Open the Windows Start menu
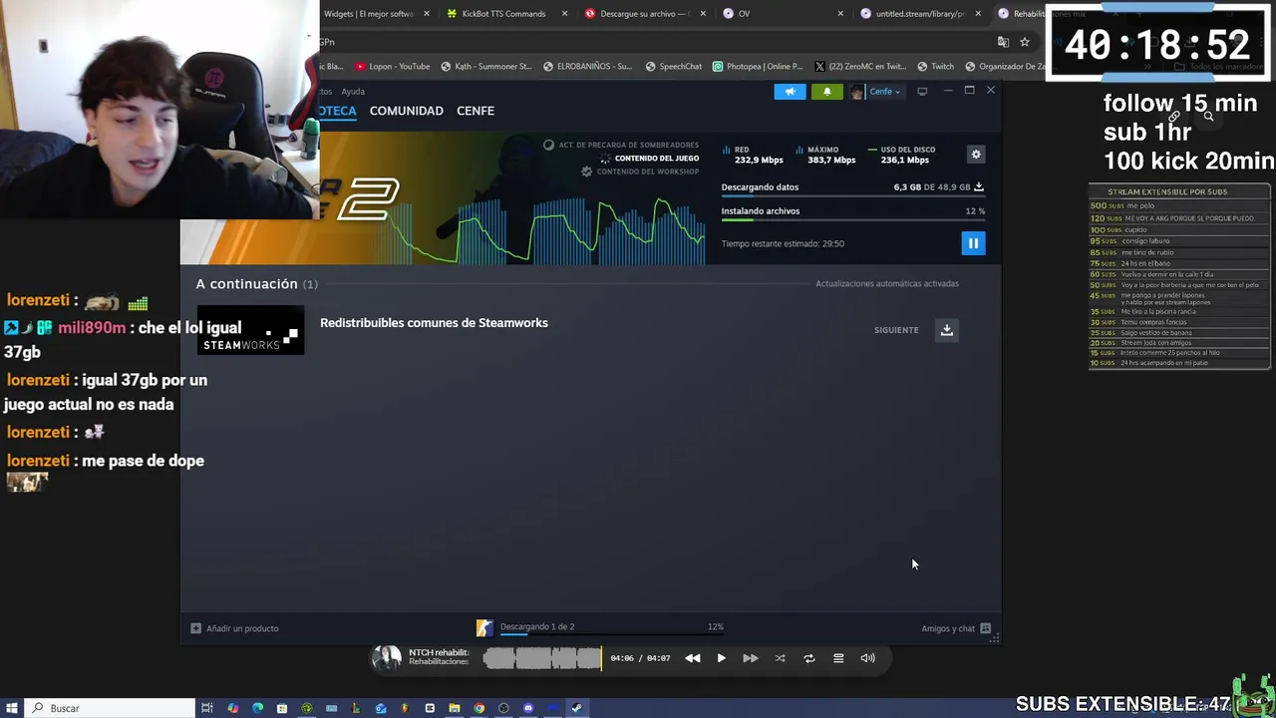This screenshot has height=718, width=1276. pyautogui.click(x=12, y=708)
